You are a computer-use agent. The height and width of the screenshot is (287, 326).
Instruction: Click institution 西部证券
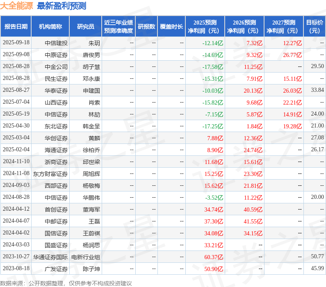pyautogui.click(x=56, y=186)
